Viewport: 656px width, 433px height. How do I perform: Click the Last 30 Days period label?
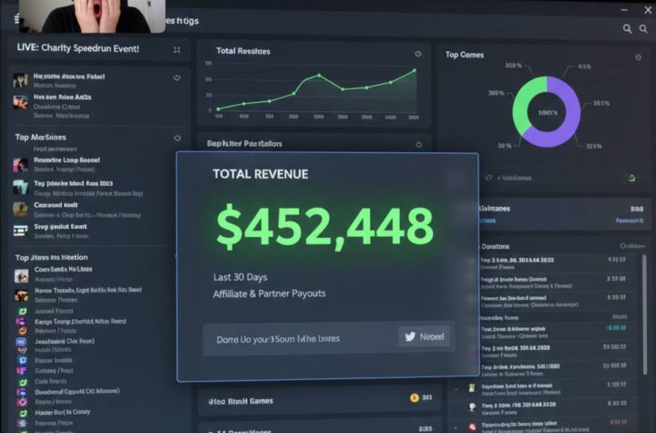241,277
